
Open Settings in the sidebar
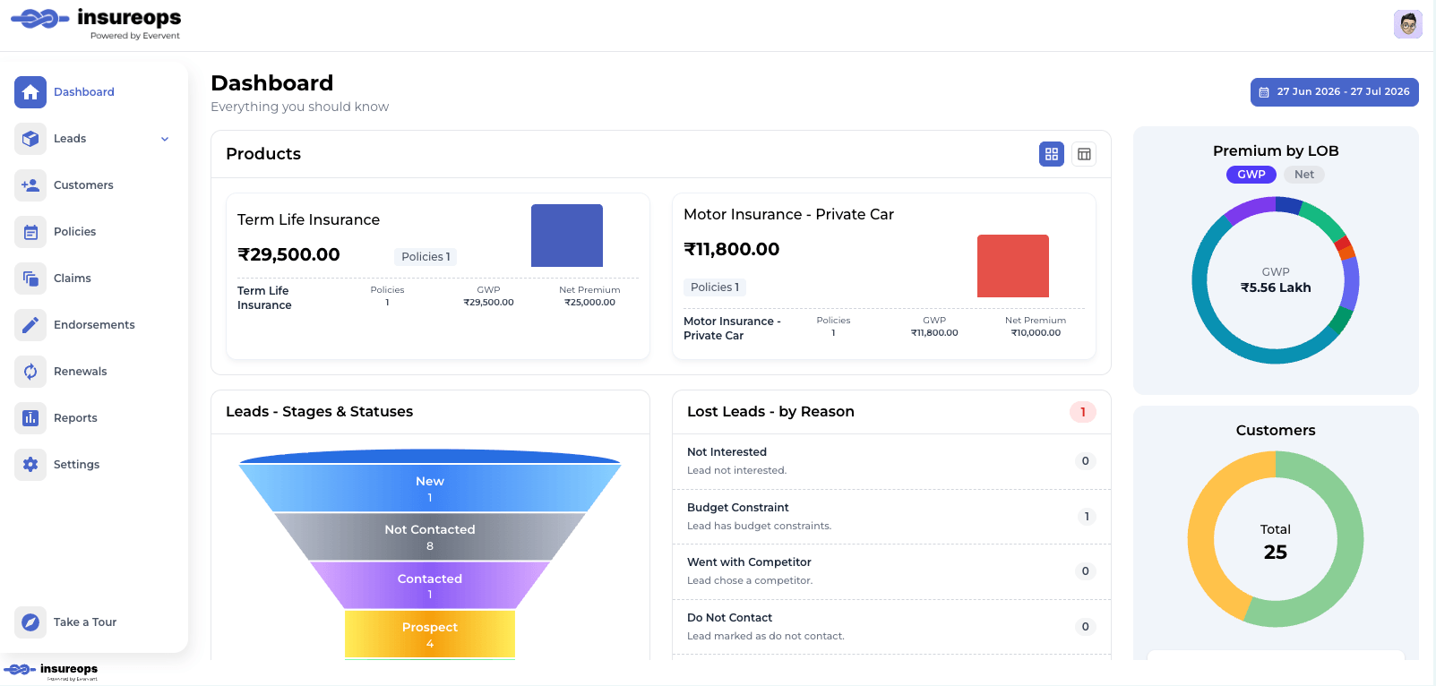tap(76, 465)
